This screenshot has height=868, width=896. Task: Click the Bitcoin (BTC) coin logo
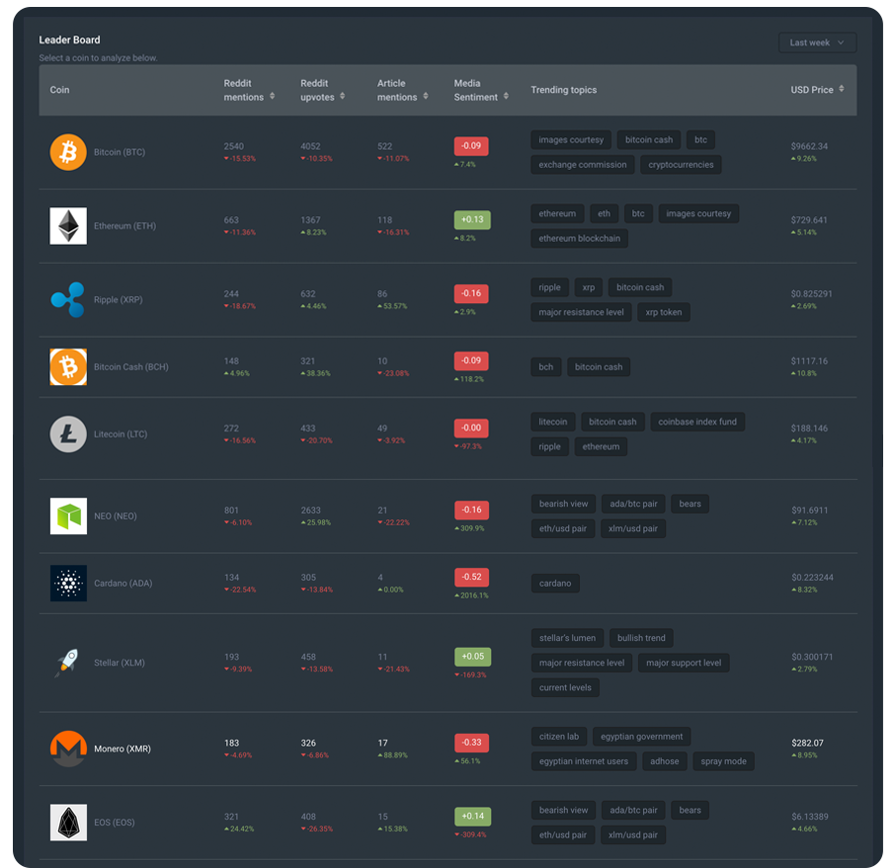click(x=68, y=152)
